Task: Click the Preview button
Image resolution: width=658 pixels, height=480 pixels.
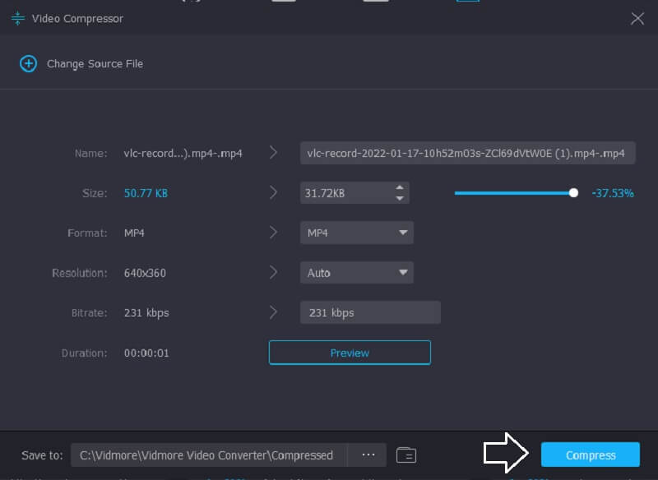Action: pos(349,352)
